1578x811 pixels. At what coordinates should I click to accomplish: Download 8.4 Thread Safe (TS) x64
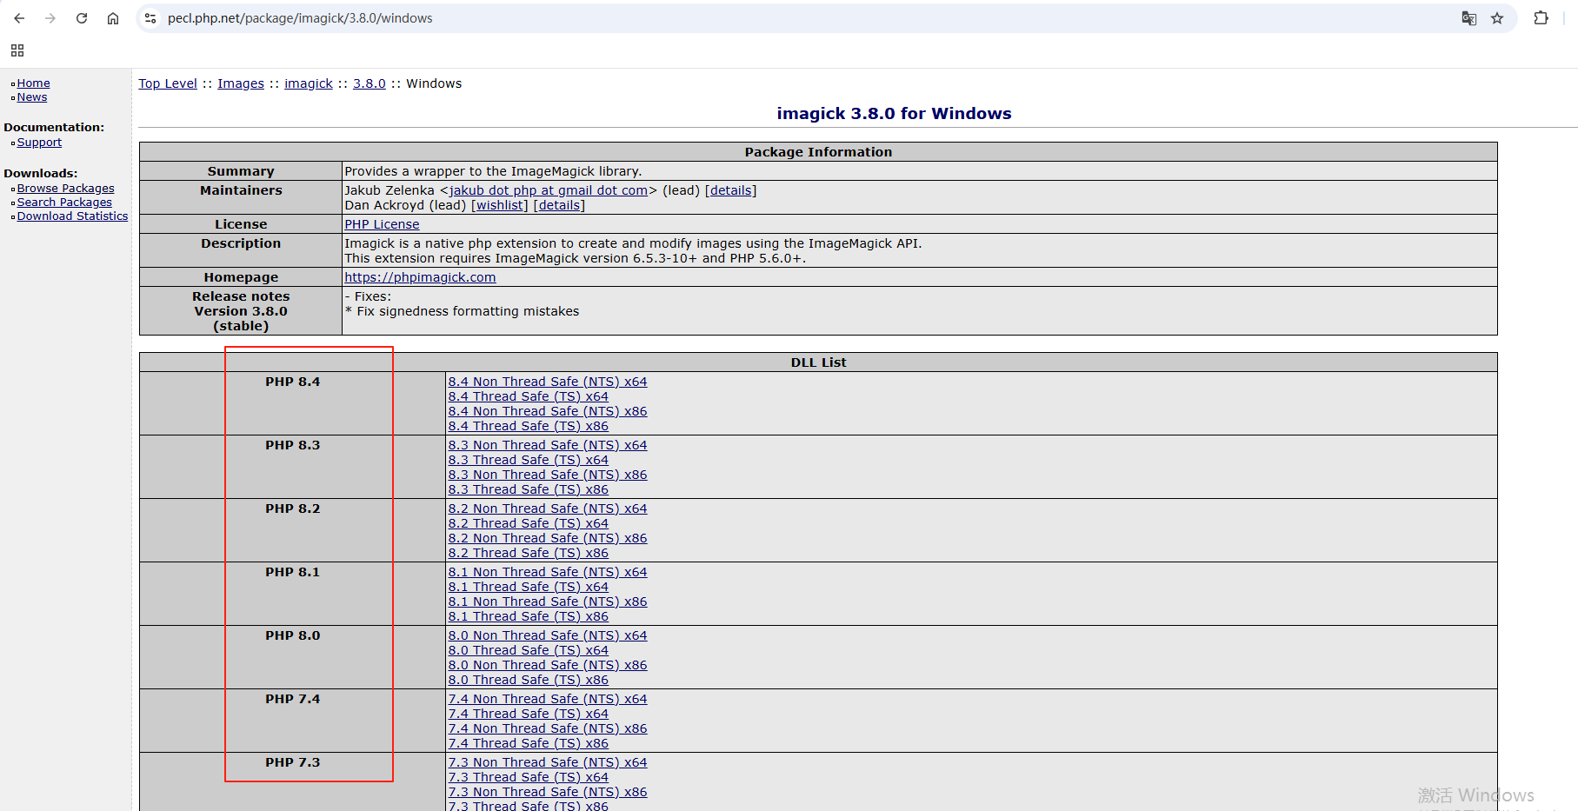pyautogui.click(x=529, y=396)
